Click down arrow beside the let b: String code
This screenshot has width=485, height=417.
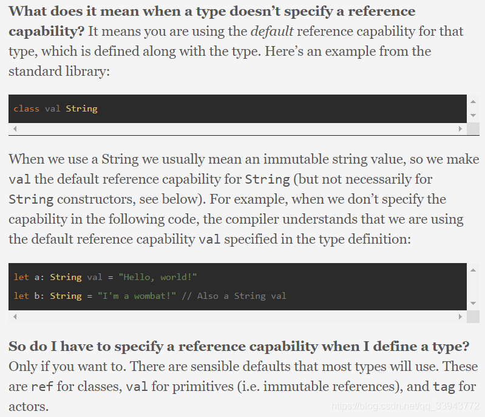[x=473, y=303]
